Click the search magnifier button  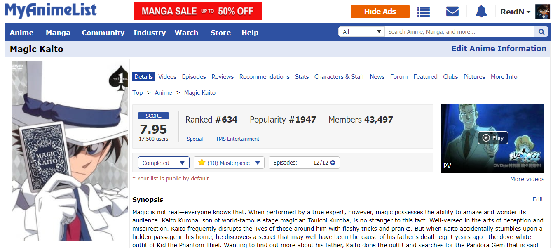(x=541, y=32)
